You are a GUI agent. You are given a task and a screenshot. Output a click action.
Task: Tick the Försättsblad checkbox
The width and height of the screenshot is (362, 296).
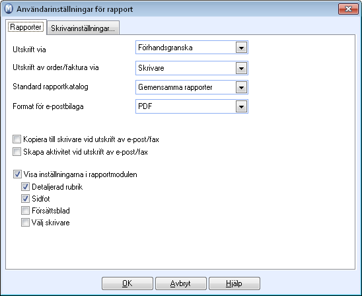pyautogui.click(x=25, y=211)
